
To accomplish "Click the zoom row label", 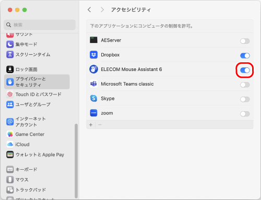I will click(107, 113).
